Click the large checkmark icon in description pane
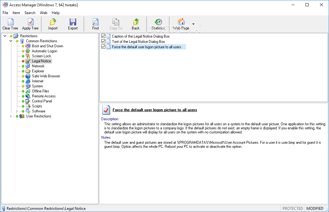 (106, 110)
